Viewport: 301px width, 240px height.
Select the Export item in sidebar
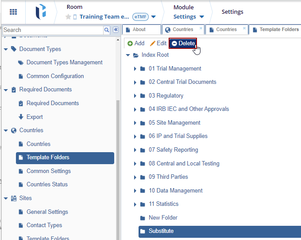(x=35, y=117)
